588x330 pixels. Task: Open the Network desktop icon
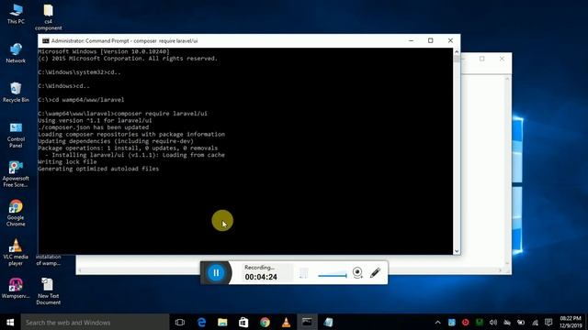pos(16,53)
